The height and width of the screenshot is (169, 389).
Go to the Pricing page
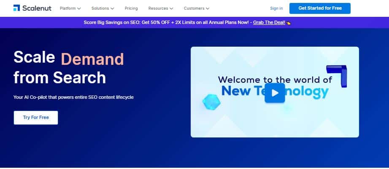click(x=131, y=8)
